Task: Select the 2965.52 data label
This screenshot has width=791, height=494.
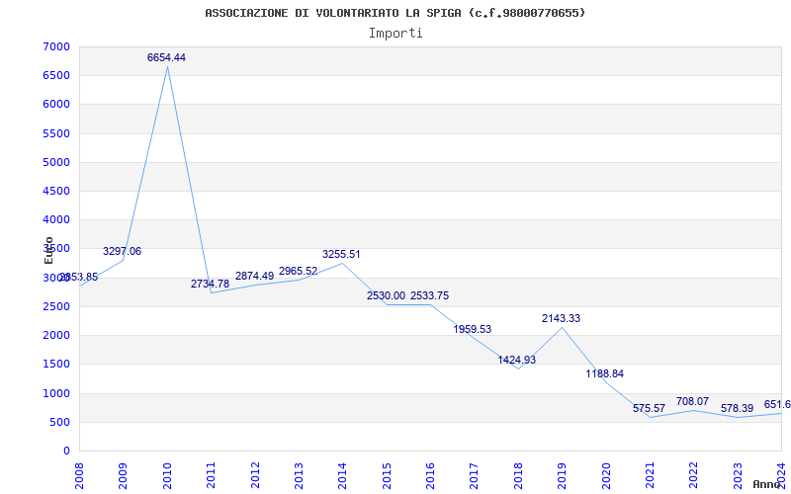Action: coord(299,271)
